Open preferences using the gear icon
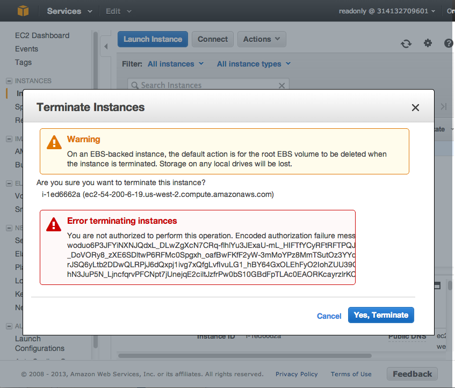 428,42
